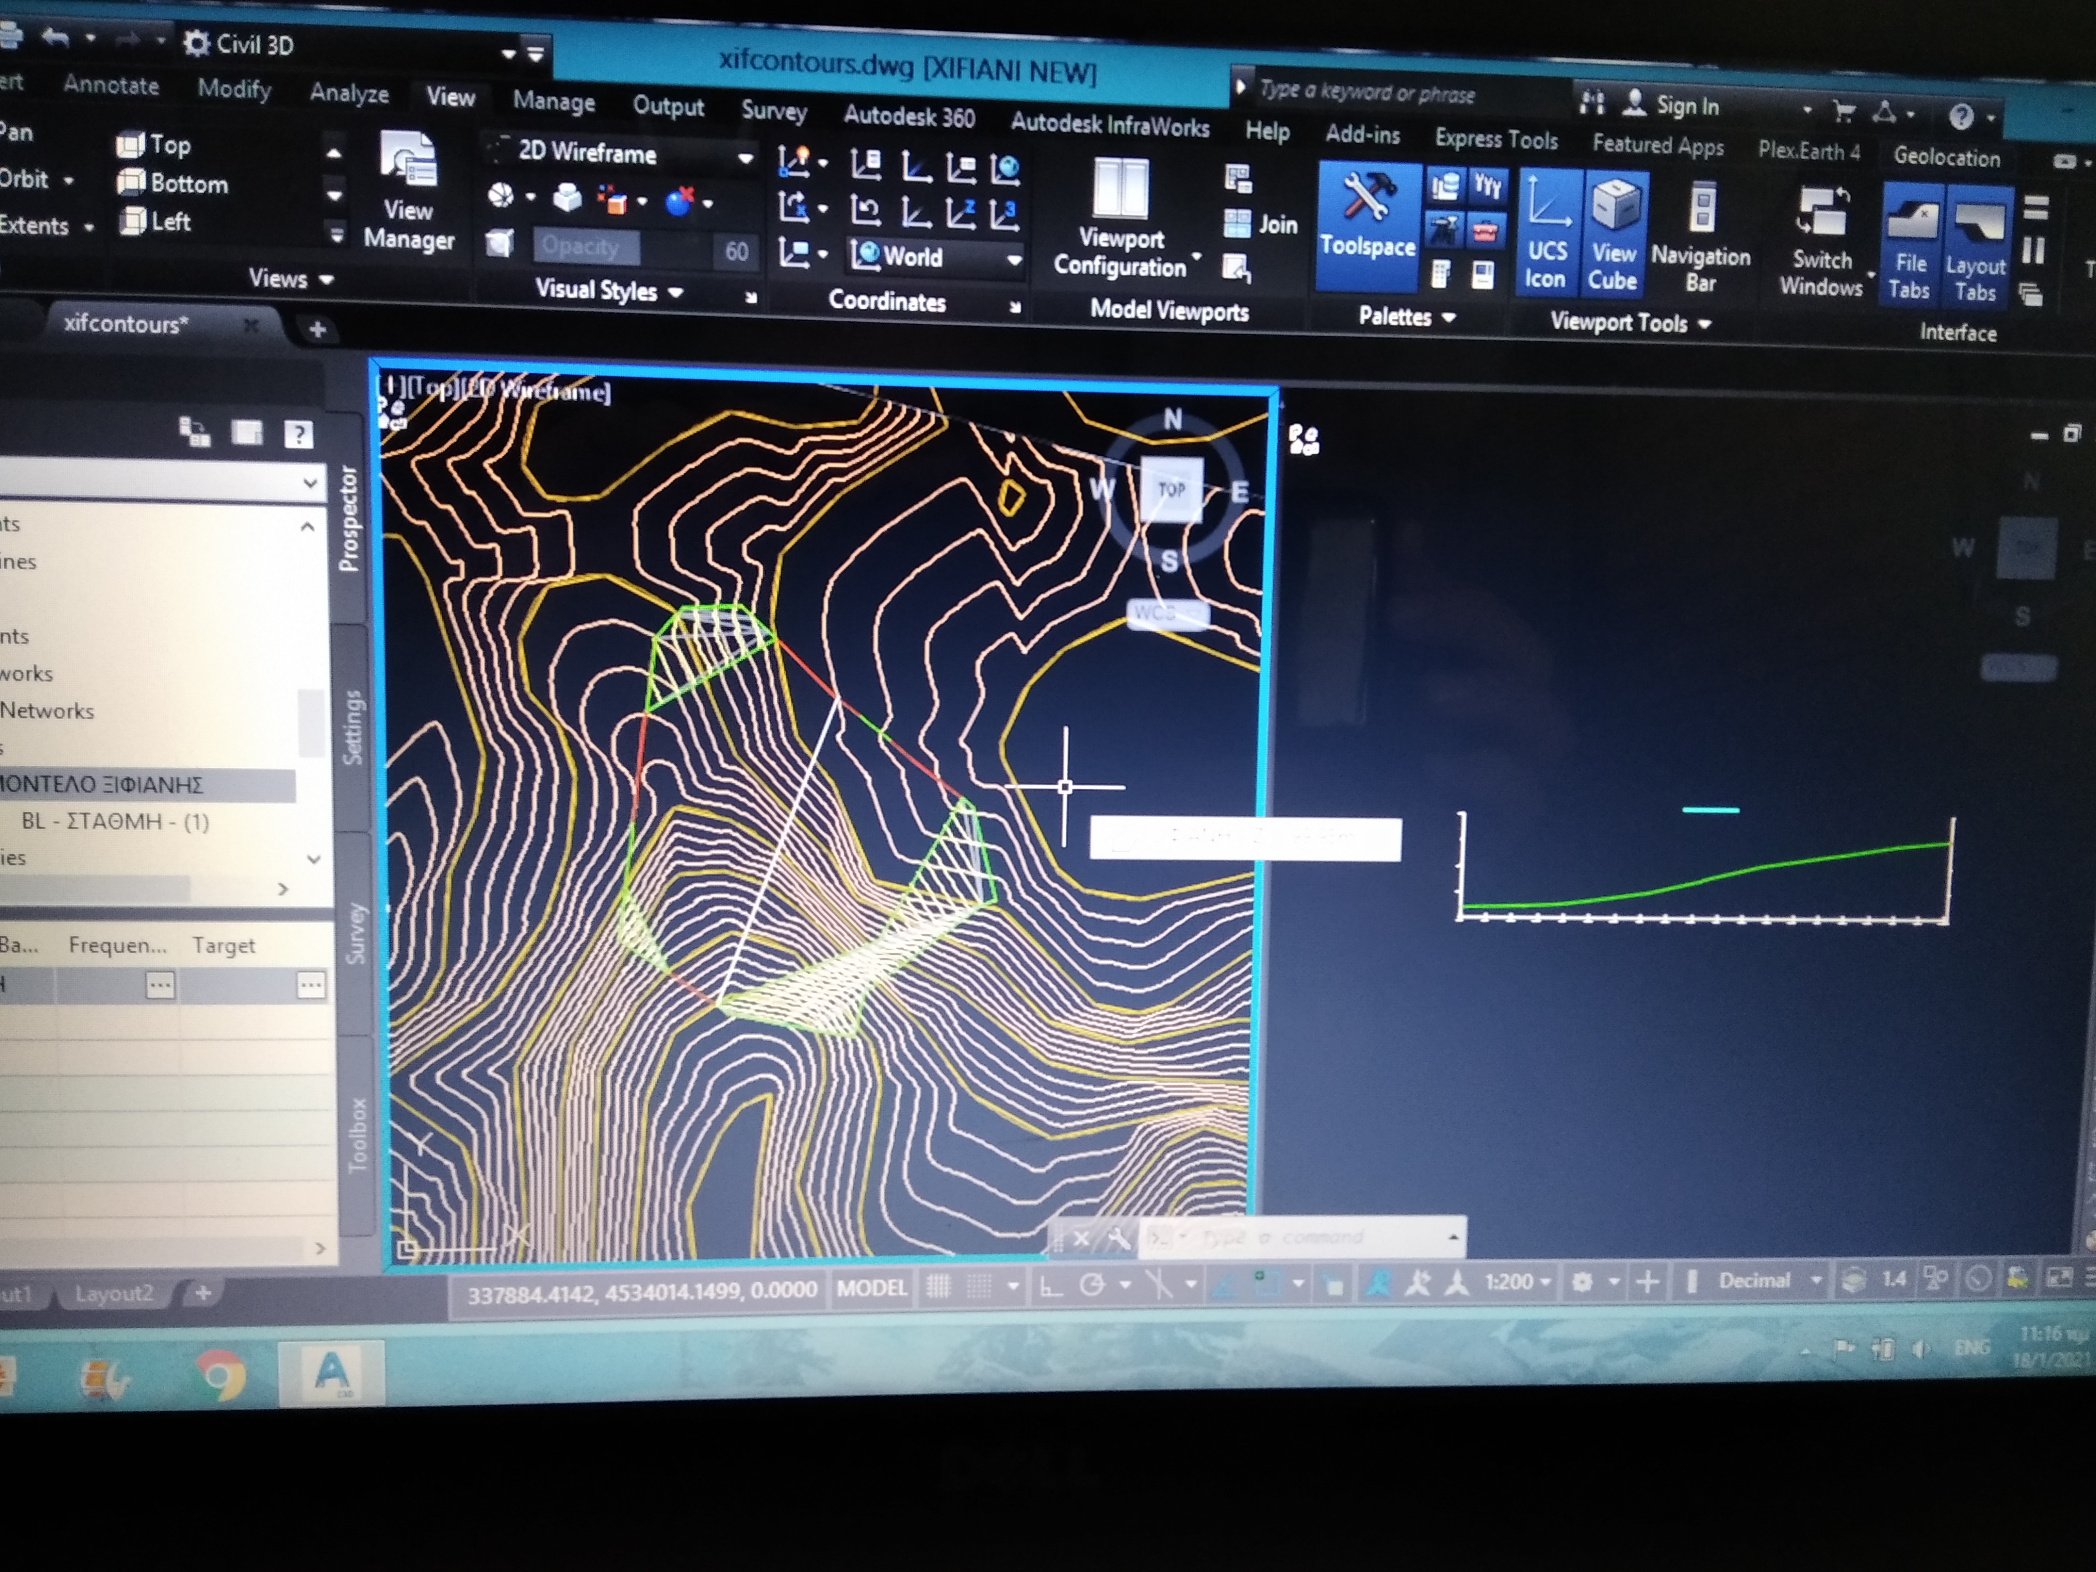
Task: Open the Analyze ribbon tab
Action: (x=349, y=93)
